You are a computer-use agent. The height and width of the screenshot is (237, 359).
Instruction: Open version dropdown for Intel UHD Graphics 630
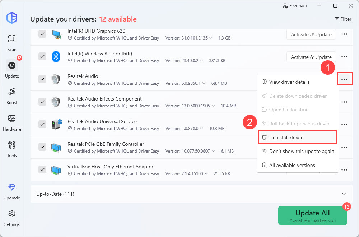tap(211, 38)
